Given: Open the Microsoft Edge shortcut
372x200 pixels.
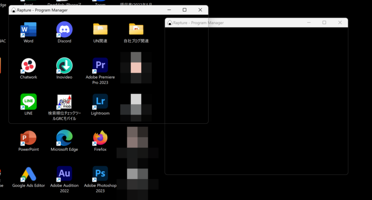Looking at the screenshot, I should [x=64, y=138].
